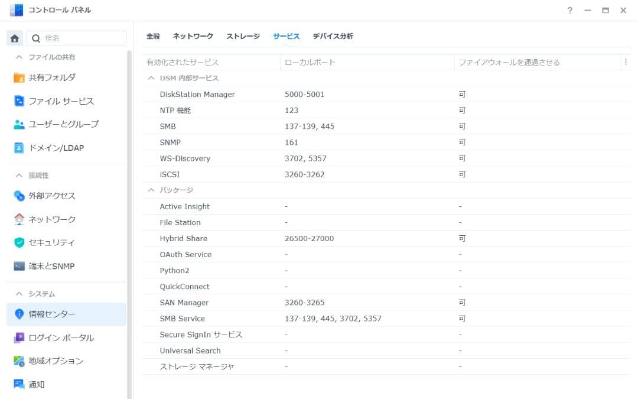The width and height of the screenshot is (638, 399).
Task: Click port value 3260-3262
Action: [x=304, y=174]
